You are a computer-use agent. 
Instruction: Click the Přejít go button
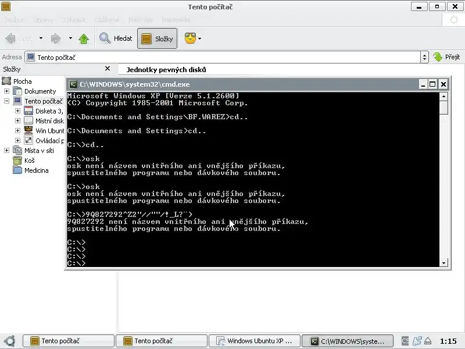tap(446, 57)
